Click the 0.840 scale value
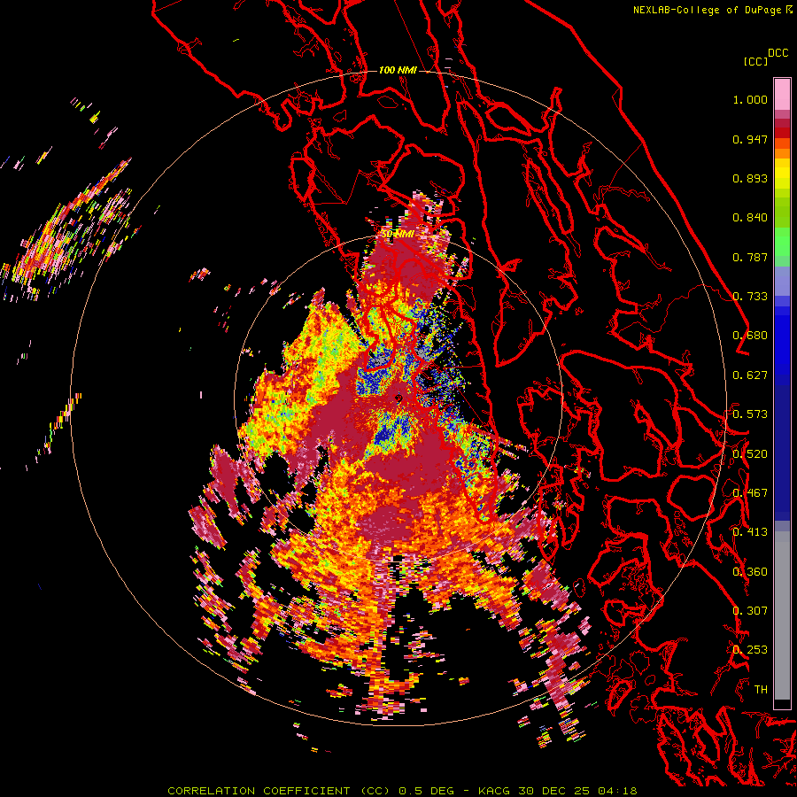The height and width of the screenshot is (797, 797). pos(750,218)
